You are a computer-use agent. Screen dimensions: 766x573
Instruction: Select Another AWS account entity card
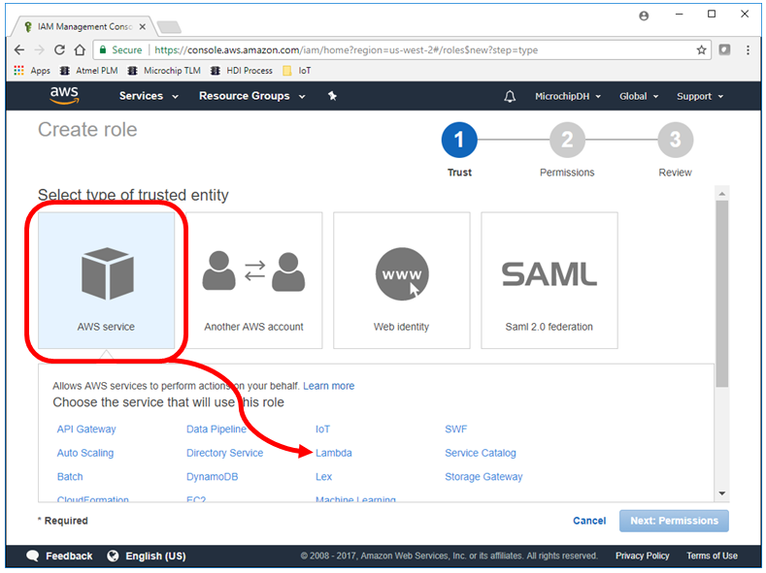pyautogui.click(x=254, y=280)
